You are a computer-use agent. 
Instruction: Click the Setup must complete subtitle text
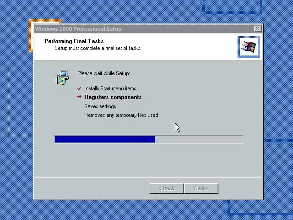(98, 48)
